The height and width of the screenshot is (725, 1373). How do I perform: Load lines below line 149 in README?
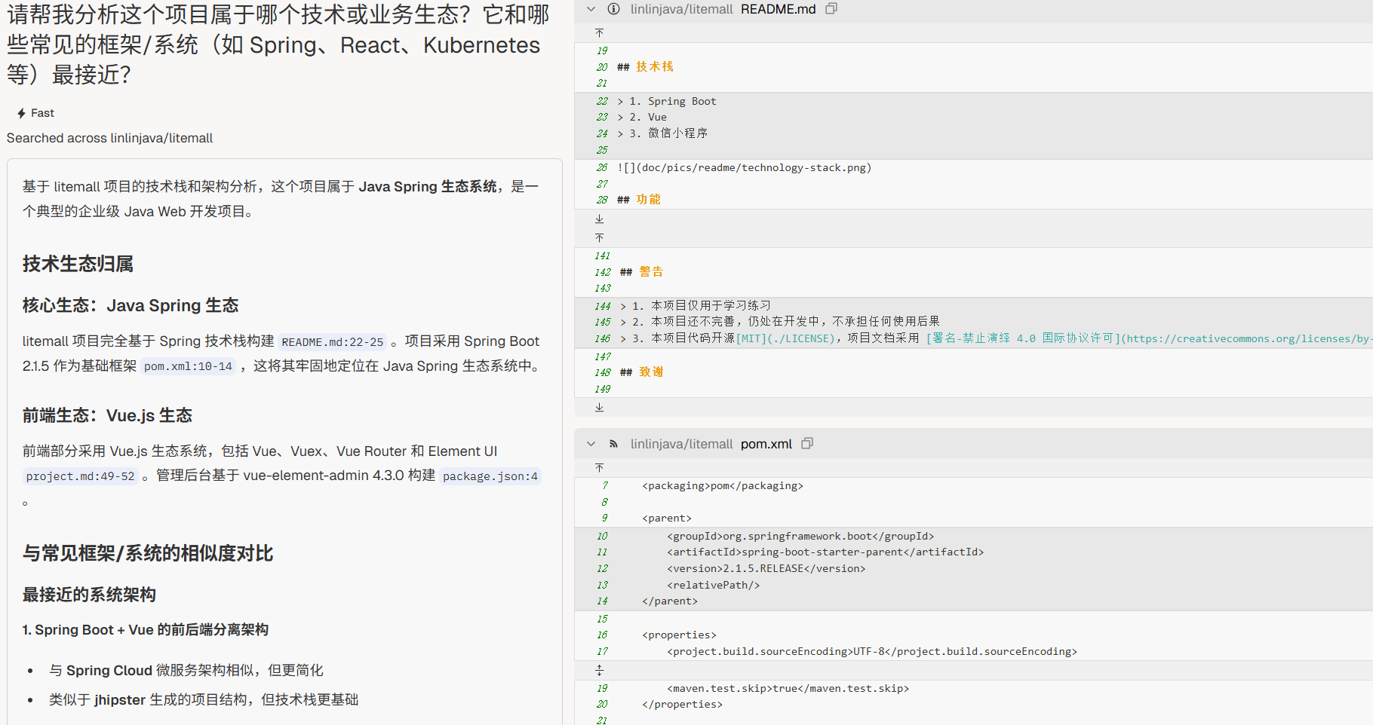[x=600, y=408]
